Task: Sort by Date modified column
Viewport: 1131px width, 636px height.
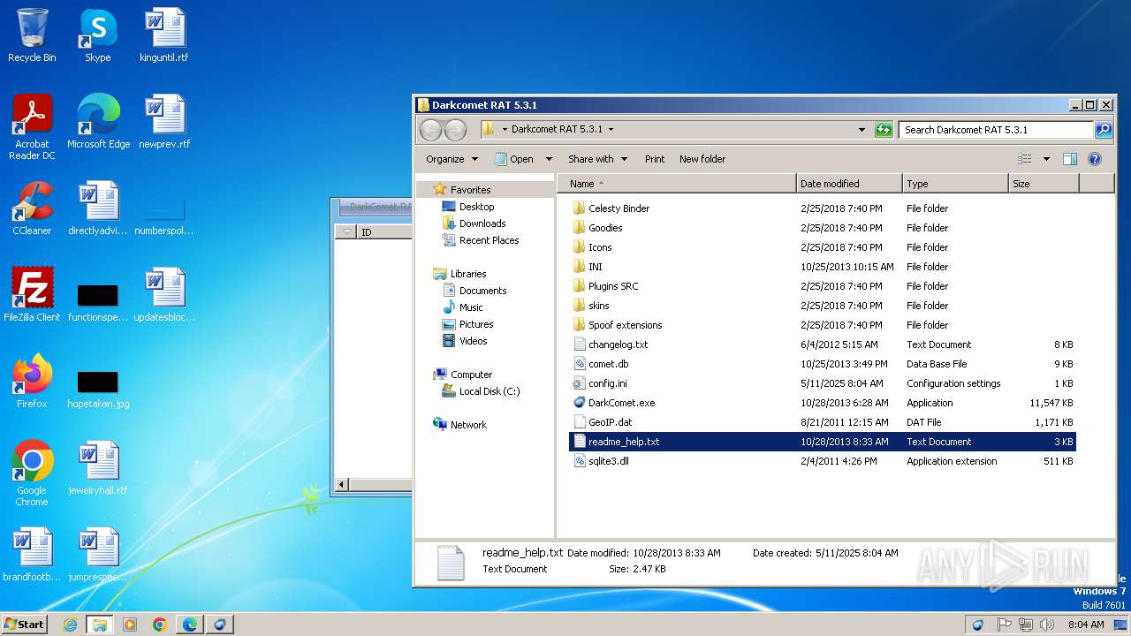Action: [849, 184]
